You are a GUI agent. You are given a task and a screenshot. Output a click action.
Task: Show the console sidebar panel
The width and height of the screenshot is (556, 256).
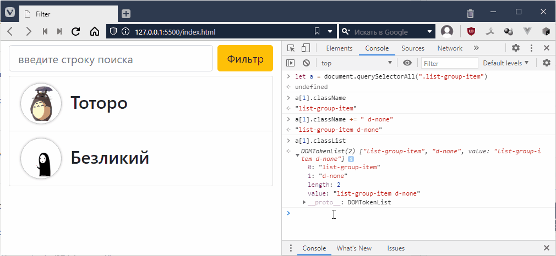pos(291,63)
